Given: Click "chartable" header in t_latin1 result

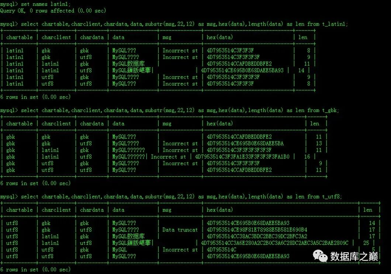Looking at the screenshot, I should 20,37.
